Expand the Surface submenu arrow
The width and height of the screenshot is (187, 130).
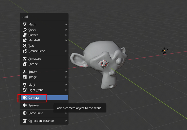[66, 35]
